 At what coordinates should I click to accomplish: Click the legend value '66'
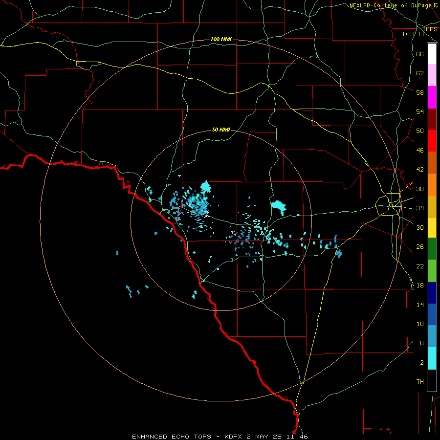click(x=420, y=54)
